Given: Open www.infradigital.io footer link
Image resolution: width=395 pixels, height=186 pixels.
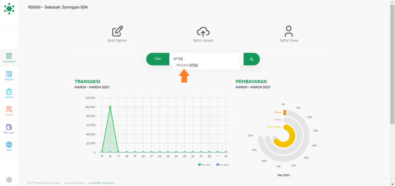Looking at the screenshot, I should pyautogui.click(x=75, y=183).
